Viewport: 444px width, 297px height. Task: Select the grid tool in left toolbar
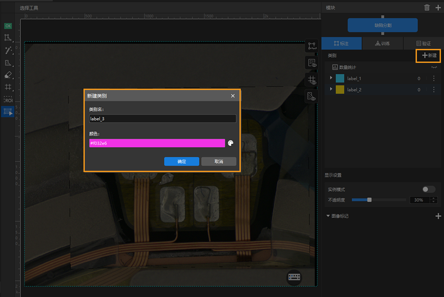(x=8, y=87)
